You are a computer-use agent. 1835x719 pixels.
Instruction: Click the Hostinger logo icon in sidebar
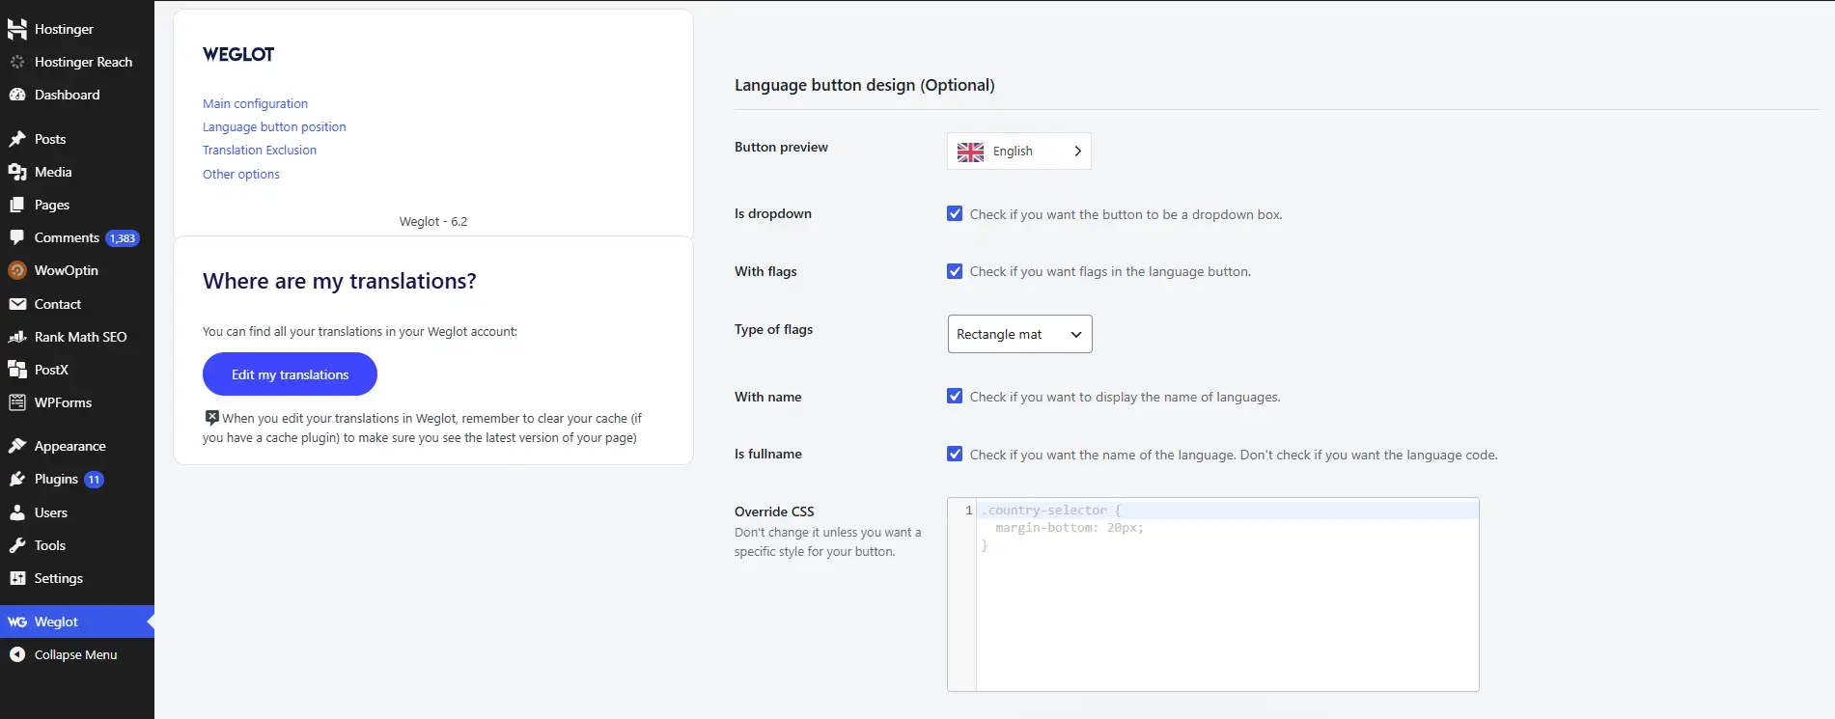click(x=17, y=29)
